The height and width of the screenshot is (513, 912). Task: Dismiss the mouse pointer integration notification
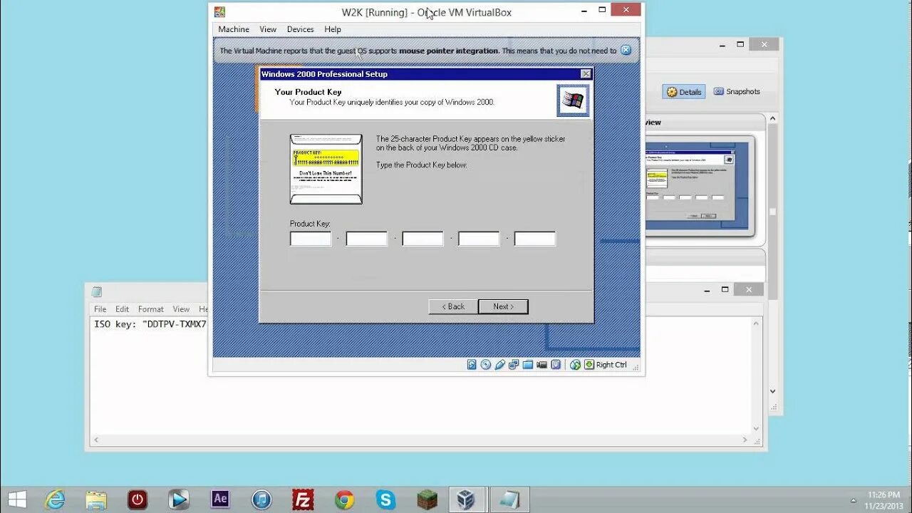tap(626, 50)
